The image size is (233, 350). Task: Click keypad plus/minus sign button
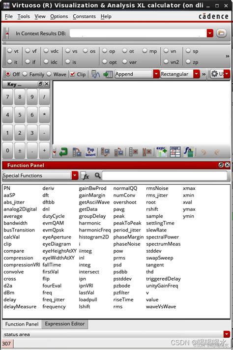point(20,151)
